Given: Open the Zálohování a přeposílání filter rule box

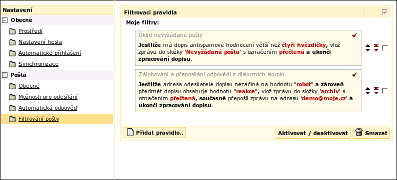Looking at the screenshot, I should point(248,91).
